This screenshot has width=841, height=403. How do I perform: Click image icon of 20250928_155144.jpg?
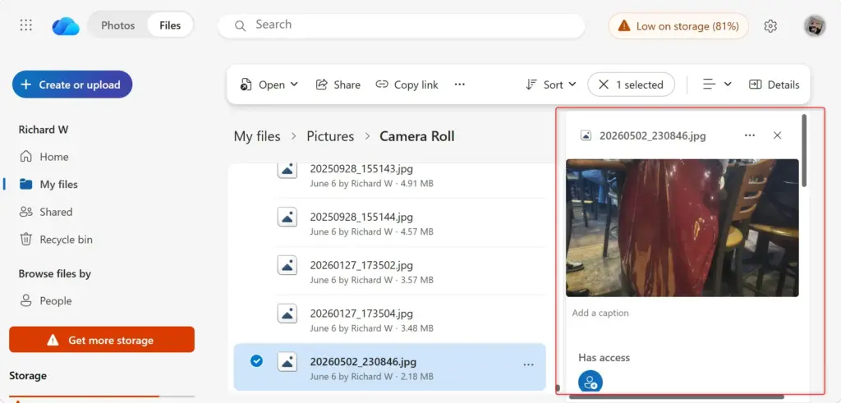tap(287, 217)
